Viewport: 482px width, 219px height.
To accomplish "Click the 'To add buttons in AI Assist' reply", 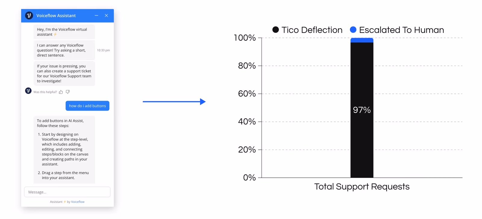I will [x=64, y=149].
